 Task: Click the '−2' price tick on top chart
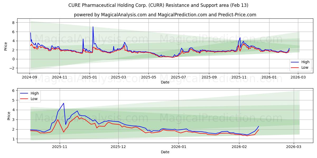(x=12, y=68)
